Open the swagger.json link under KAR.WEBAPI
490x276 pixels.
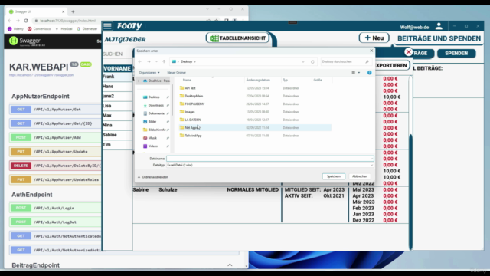(x=41, y=75)
